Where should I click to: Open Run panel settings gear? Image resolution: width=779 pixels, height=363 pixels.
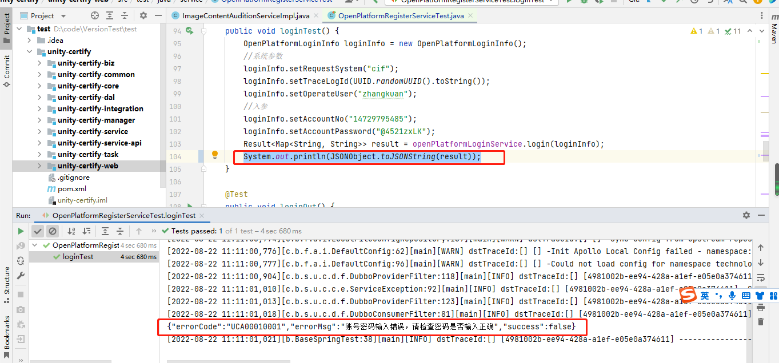746,215
